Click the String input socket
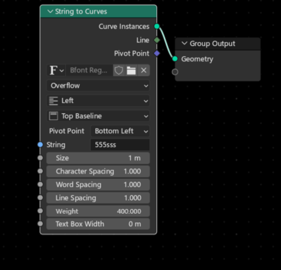This screenshot has width=281, height=270. [x=40, y=145]
